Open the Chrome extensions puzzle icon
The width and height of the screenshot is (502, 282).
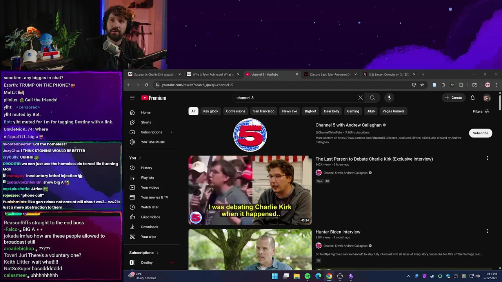pos(461,85)
